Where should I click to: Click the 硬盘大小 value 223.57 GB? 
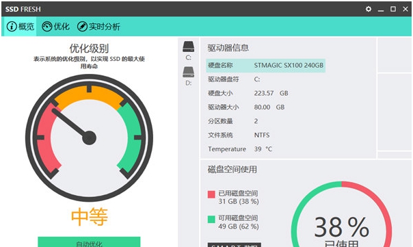[x=271, y=93]
